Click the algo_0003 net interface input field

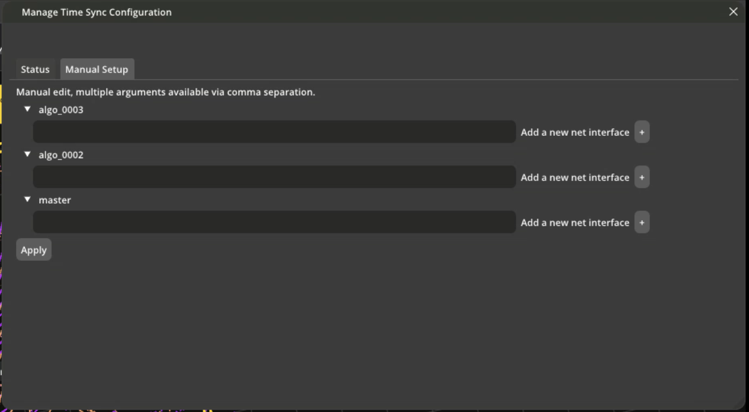coord(274,132)
